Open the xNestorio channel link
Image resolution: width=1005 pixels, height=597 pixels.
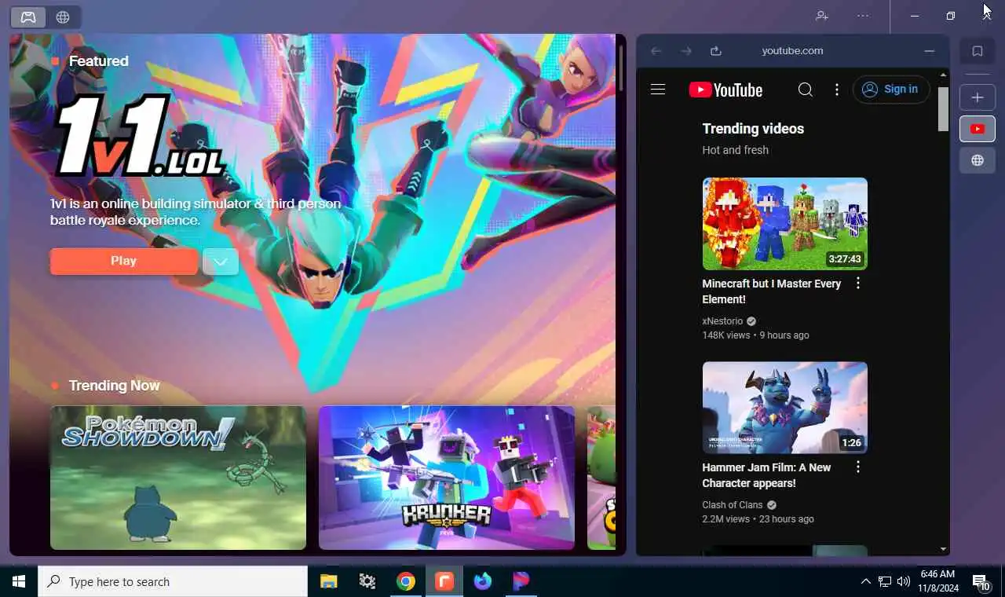(722, 321)
